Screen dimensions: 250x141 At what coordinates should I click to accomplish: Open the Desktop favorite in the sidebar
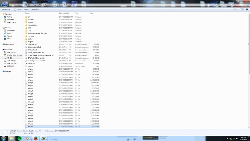coord(9,17)
